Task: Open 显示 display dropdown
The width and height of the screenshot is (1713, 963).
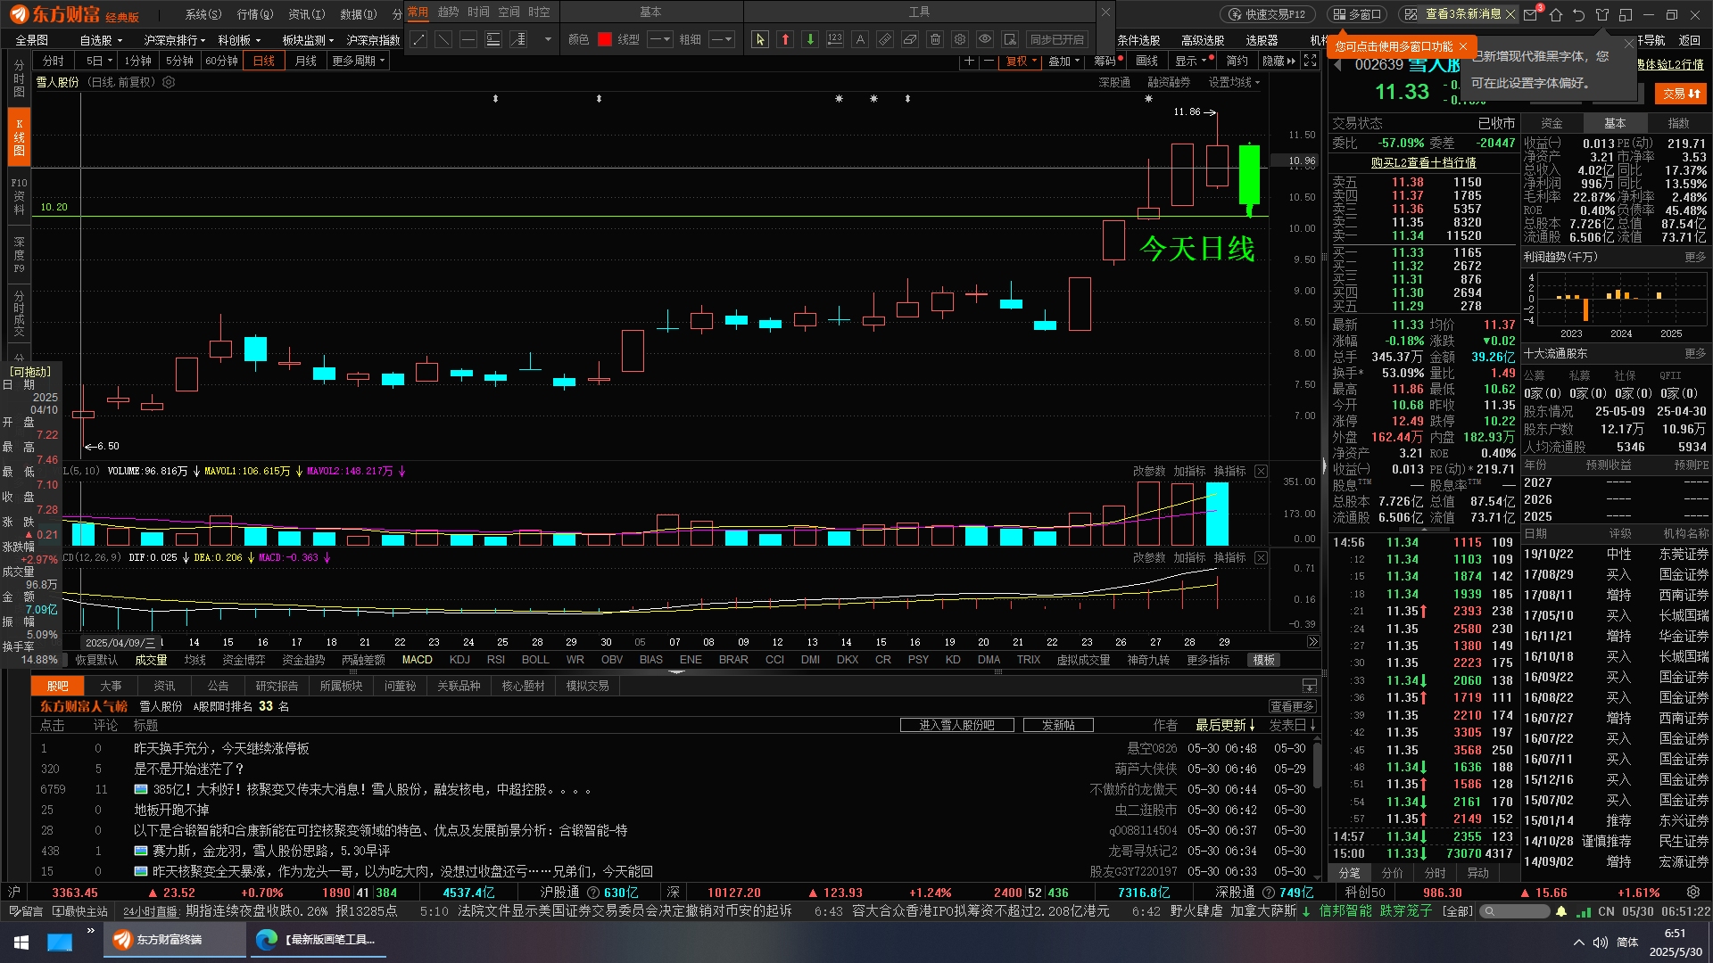Action: [x=1191, y=61]
